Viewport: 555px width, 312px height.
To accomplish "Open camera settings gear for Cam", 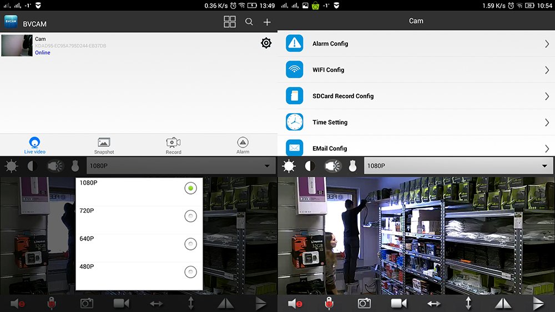I will [266, 43].
